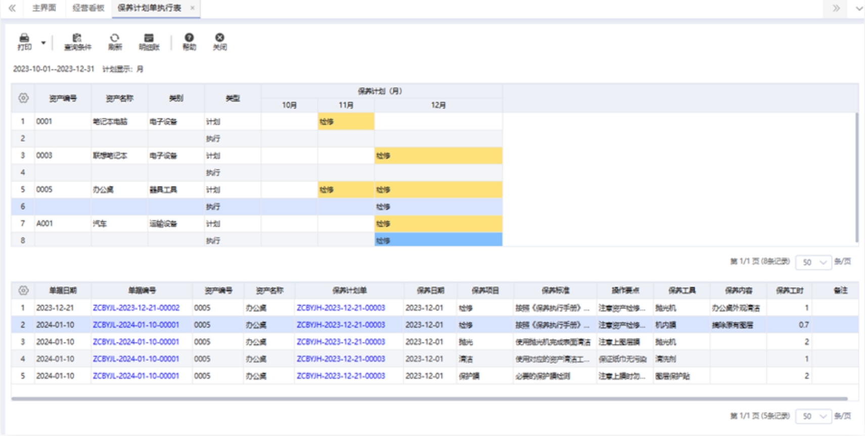Viewport: 865px width, 436px height.
Task: Switch to the 经营看板 tab
Action: pos(88,8)
